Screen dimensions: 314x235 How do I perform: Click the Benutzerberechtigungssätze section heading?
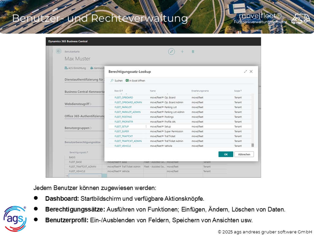(x=82, y=142)
